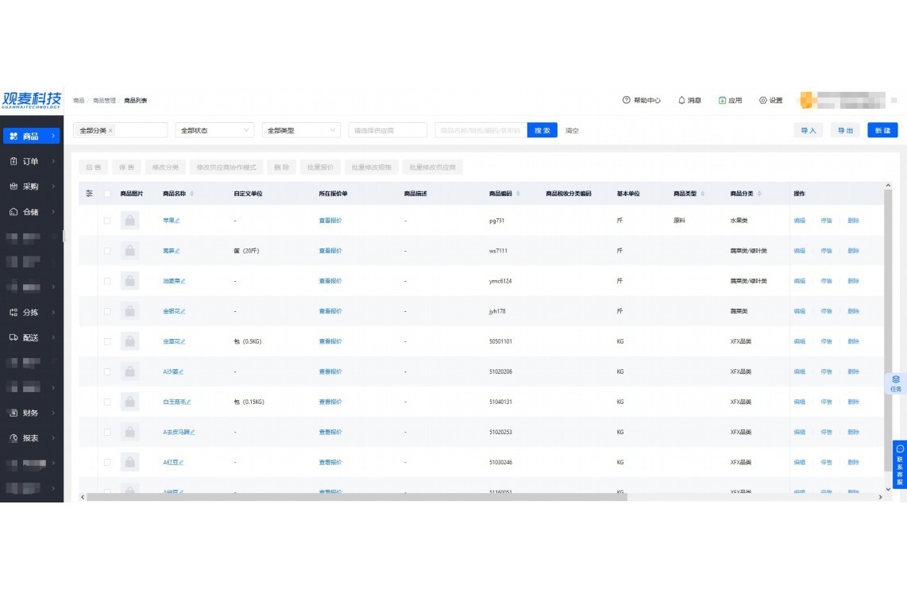Click the blue 新建 button
Image resolution: width=907 pixels, height=589 pixels.
(x=882, y=130)
